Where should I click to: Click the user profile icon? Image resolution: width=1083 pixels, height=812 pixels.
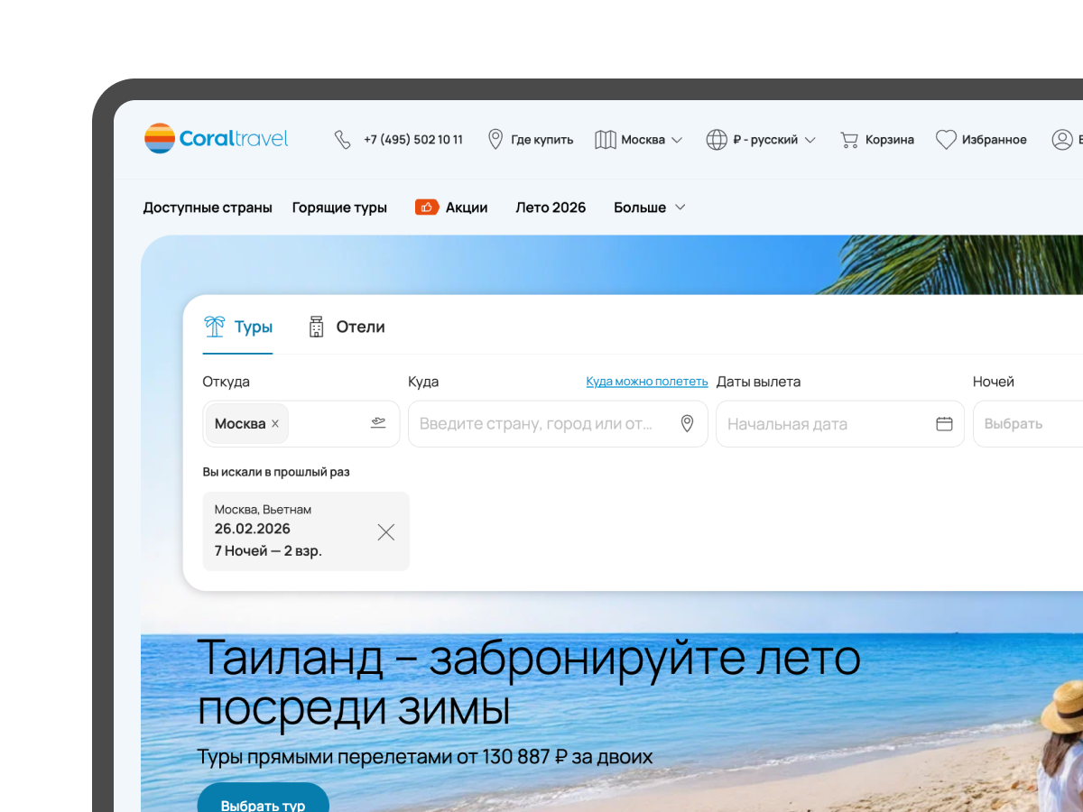(x=1062, y=140)
